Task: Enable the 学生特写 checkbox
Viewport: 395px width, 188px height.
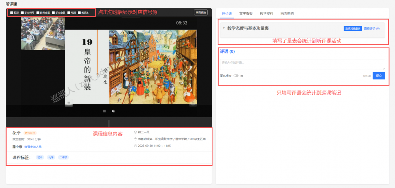Action: pyautogui.click(x=23, y=13)
